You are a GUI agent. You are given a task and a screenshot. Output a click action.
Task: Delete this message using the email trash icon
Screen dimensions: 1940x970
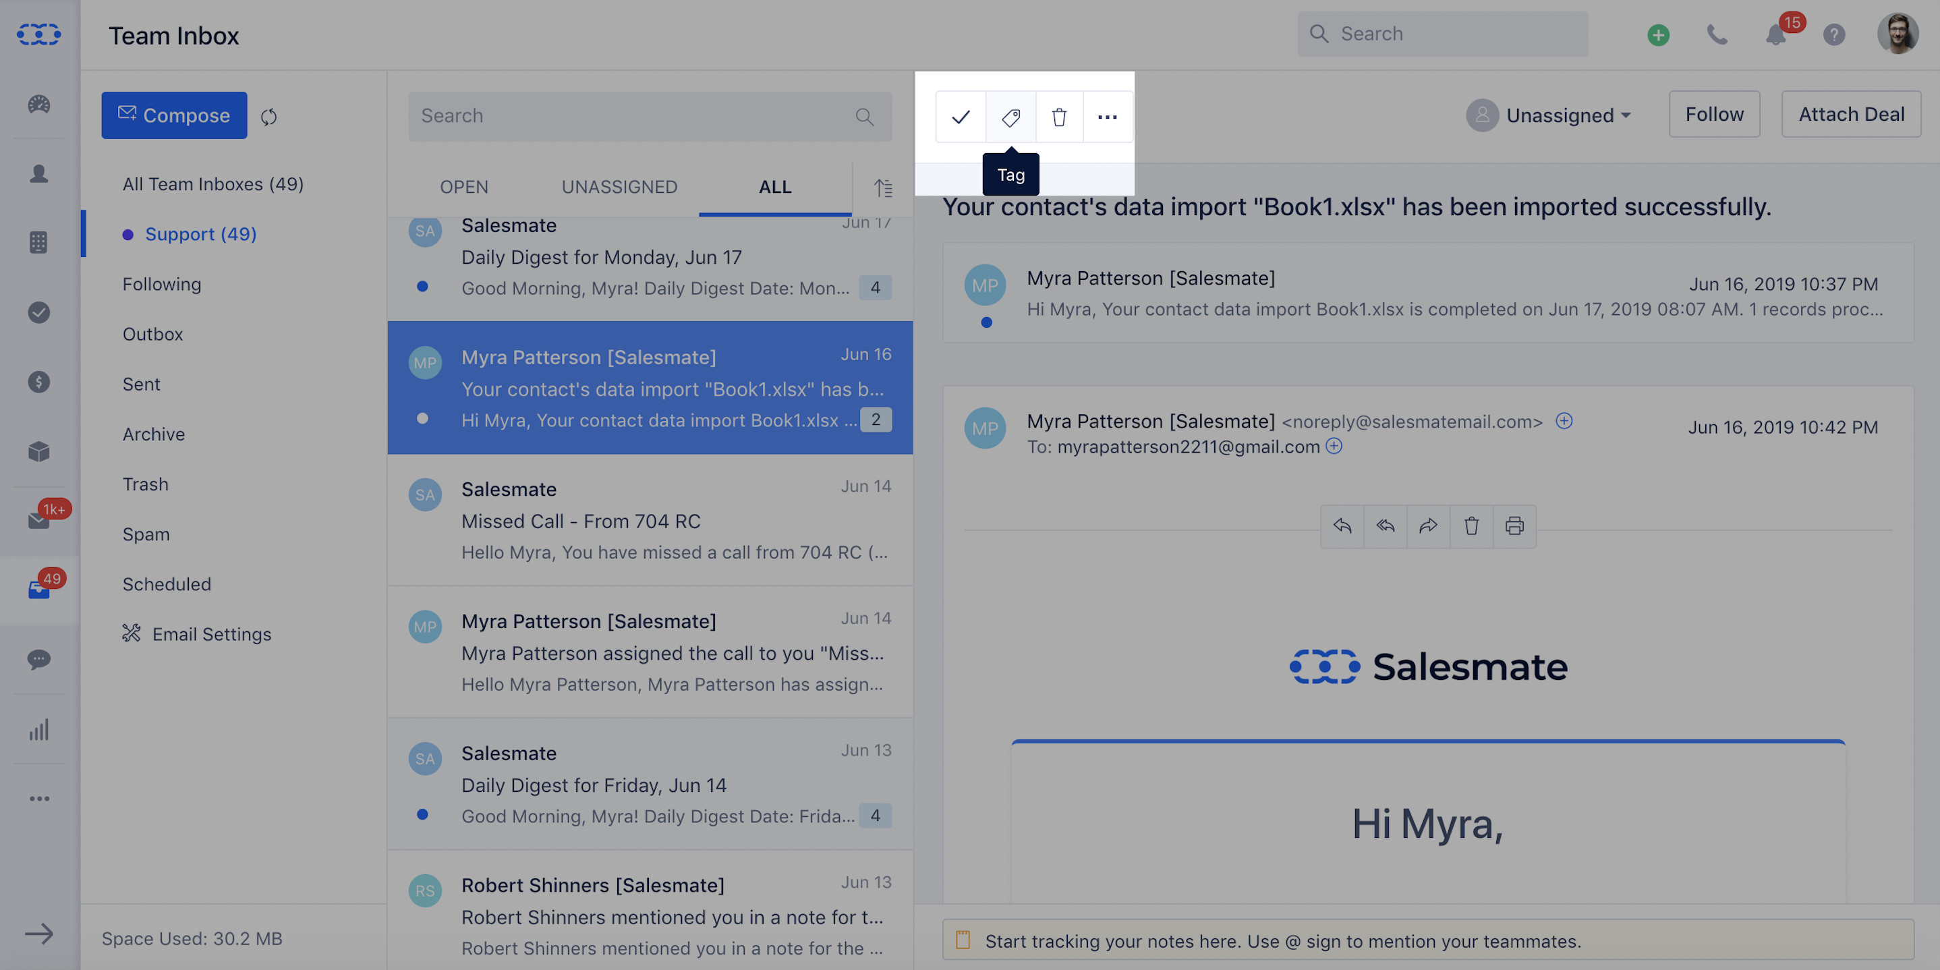[1472, 525]
